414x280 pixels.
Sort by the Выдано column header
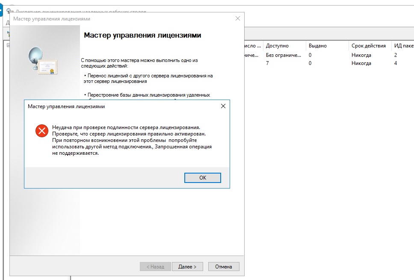tap(328, 46)
